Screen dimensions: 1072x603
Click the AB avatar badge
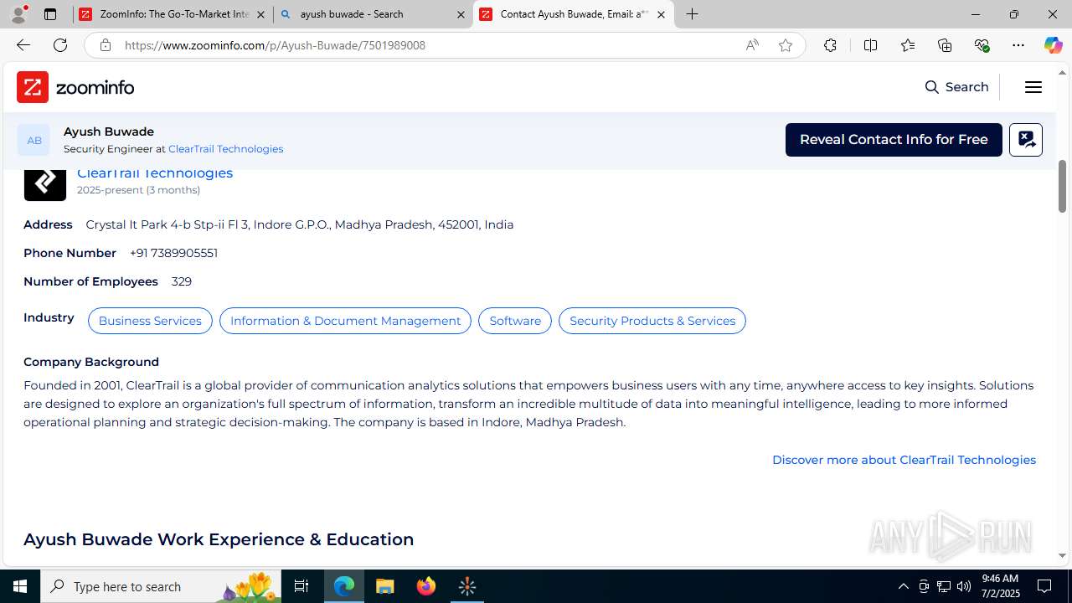33,140
